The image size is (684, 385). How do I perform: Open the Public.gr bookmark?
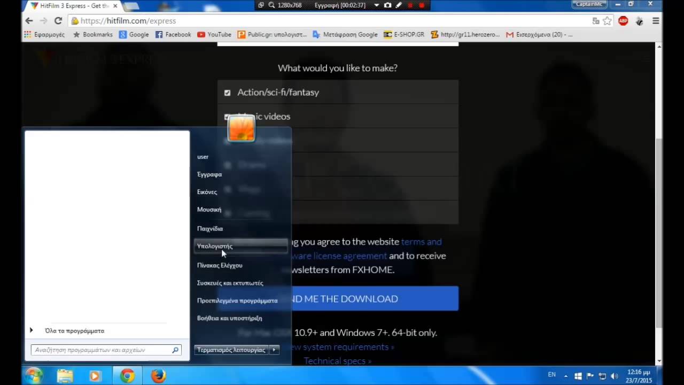click(x=272, y=34)
